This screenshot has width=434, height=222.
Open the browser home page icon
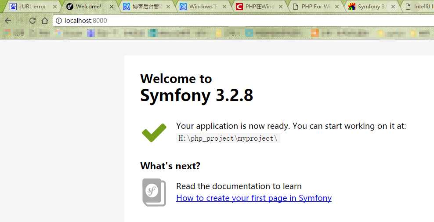pos(44,21)
